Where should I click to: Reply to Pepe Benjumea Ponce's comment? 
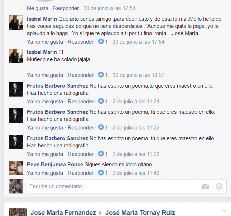[x=81, y=173]
